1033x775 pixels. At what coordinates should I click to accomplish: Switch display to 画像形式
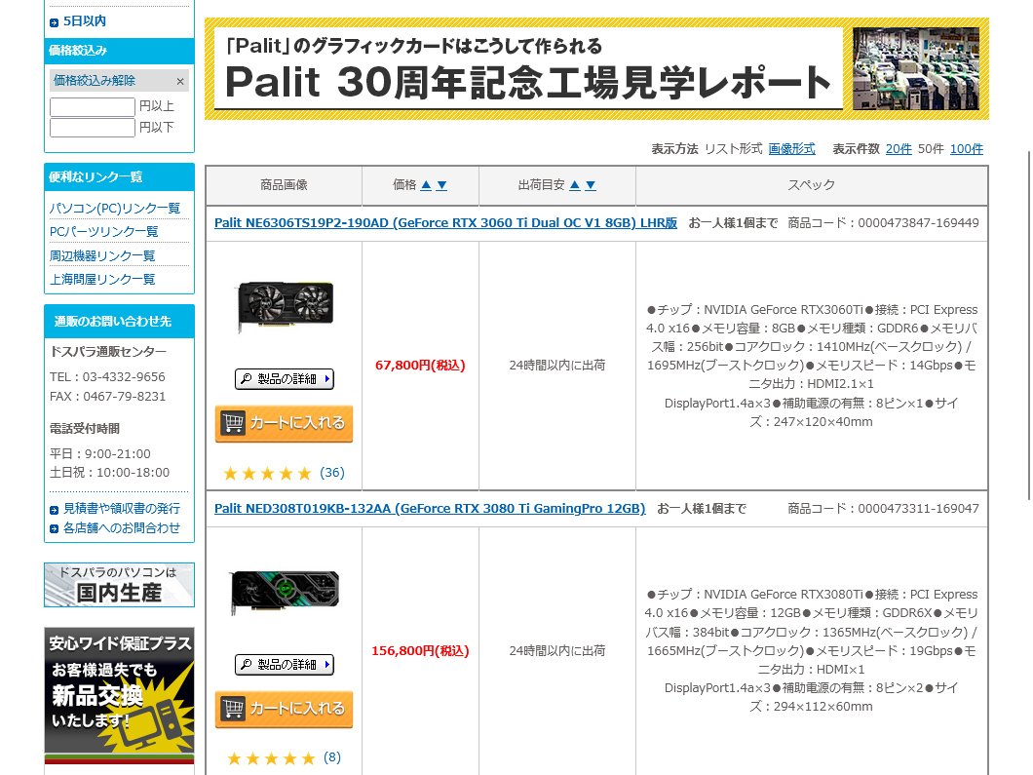(791, 149)
